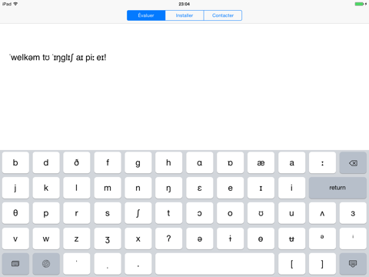Image resolution: width=369 pixels, height=277 pixels.
Task: Tap the 'm' key
Action: point(108,188)
